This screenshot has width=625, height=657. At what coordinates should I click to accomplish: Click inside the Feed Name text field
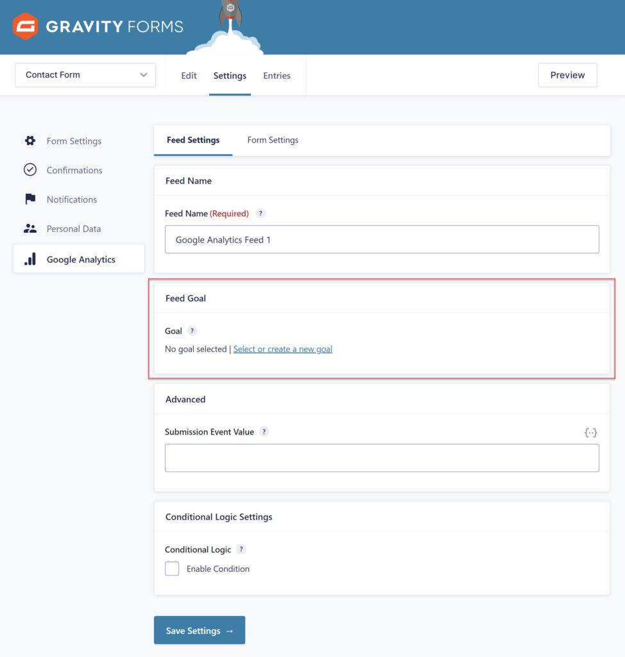381,239
